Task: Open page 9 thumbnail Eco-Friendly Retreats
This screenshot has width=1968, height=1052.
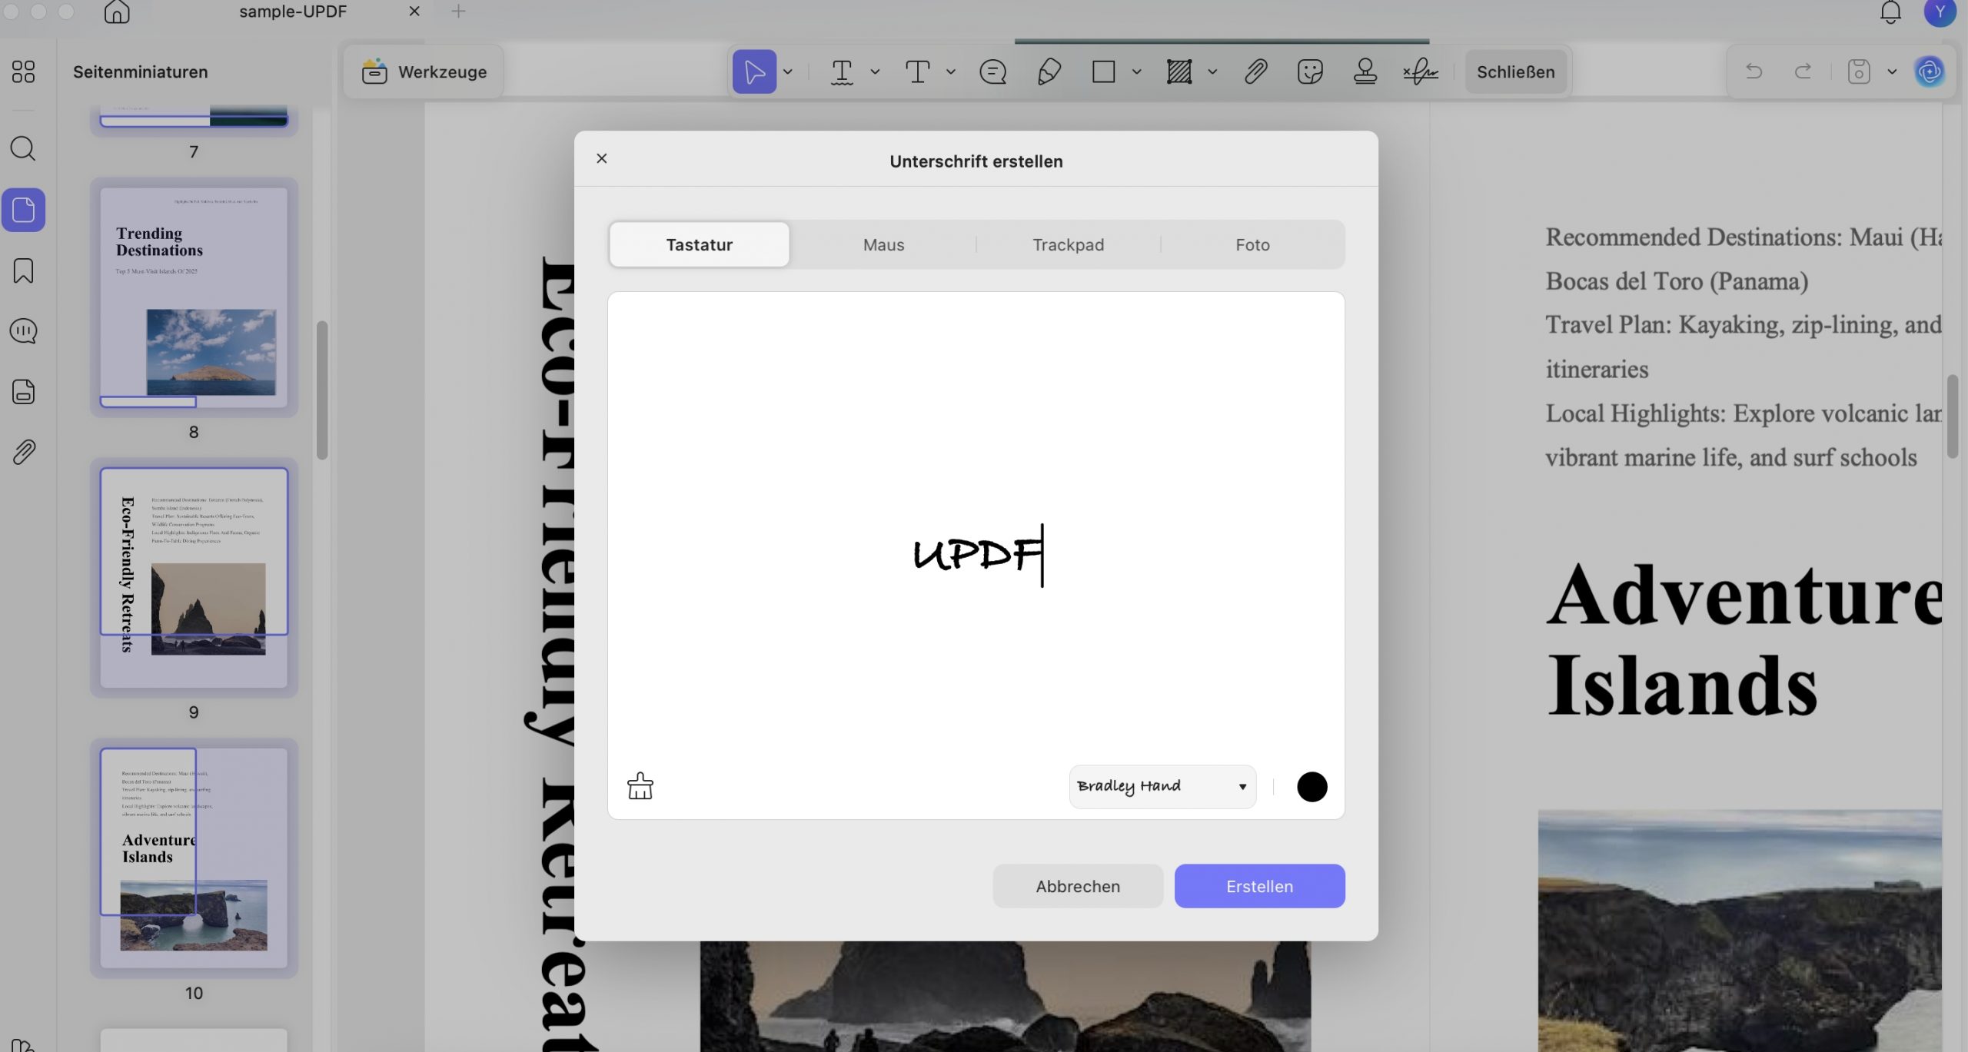Action: click(194, 578)
